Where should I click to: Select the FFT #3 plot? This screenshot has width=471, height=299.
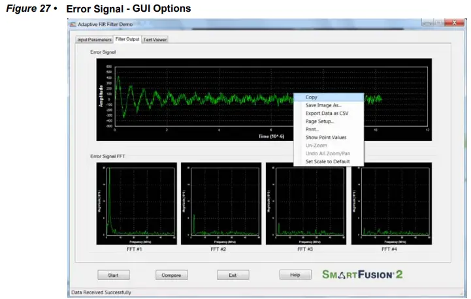click(x=306, y=204)
